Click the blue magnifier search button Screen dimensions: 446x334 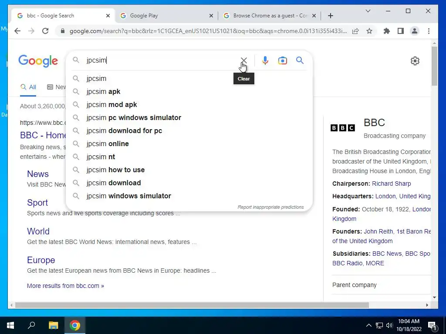tap(300, 60)
